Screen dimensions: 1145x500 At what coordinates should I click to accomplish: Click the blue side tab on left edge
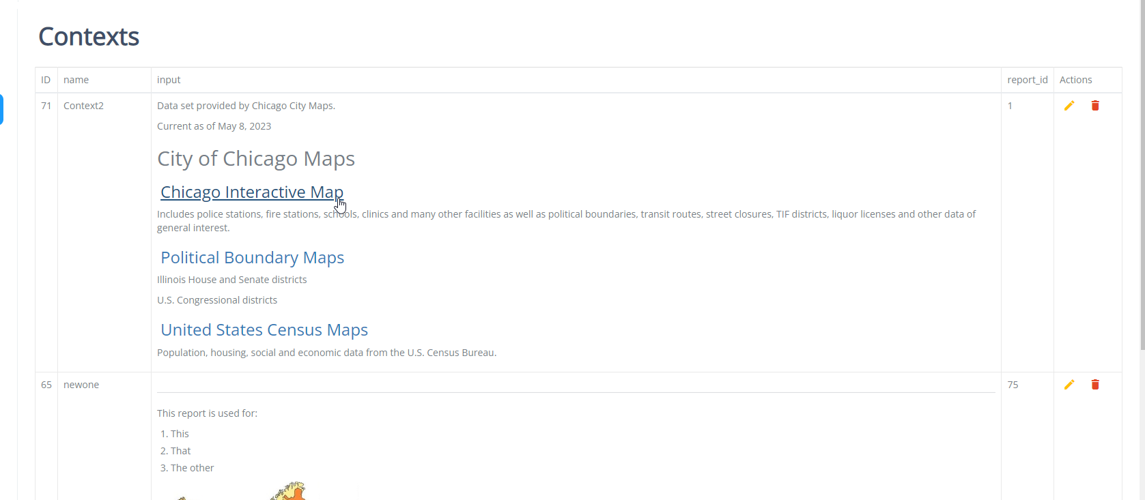1,109
